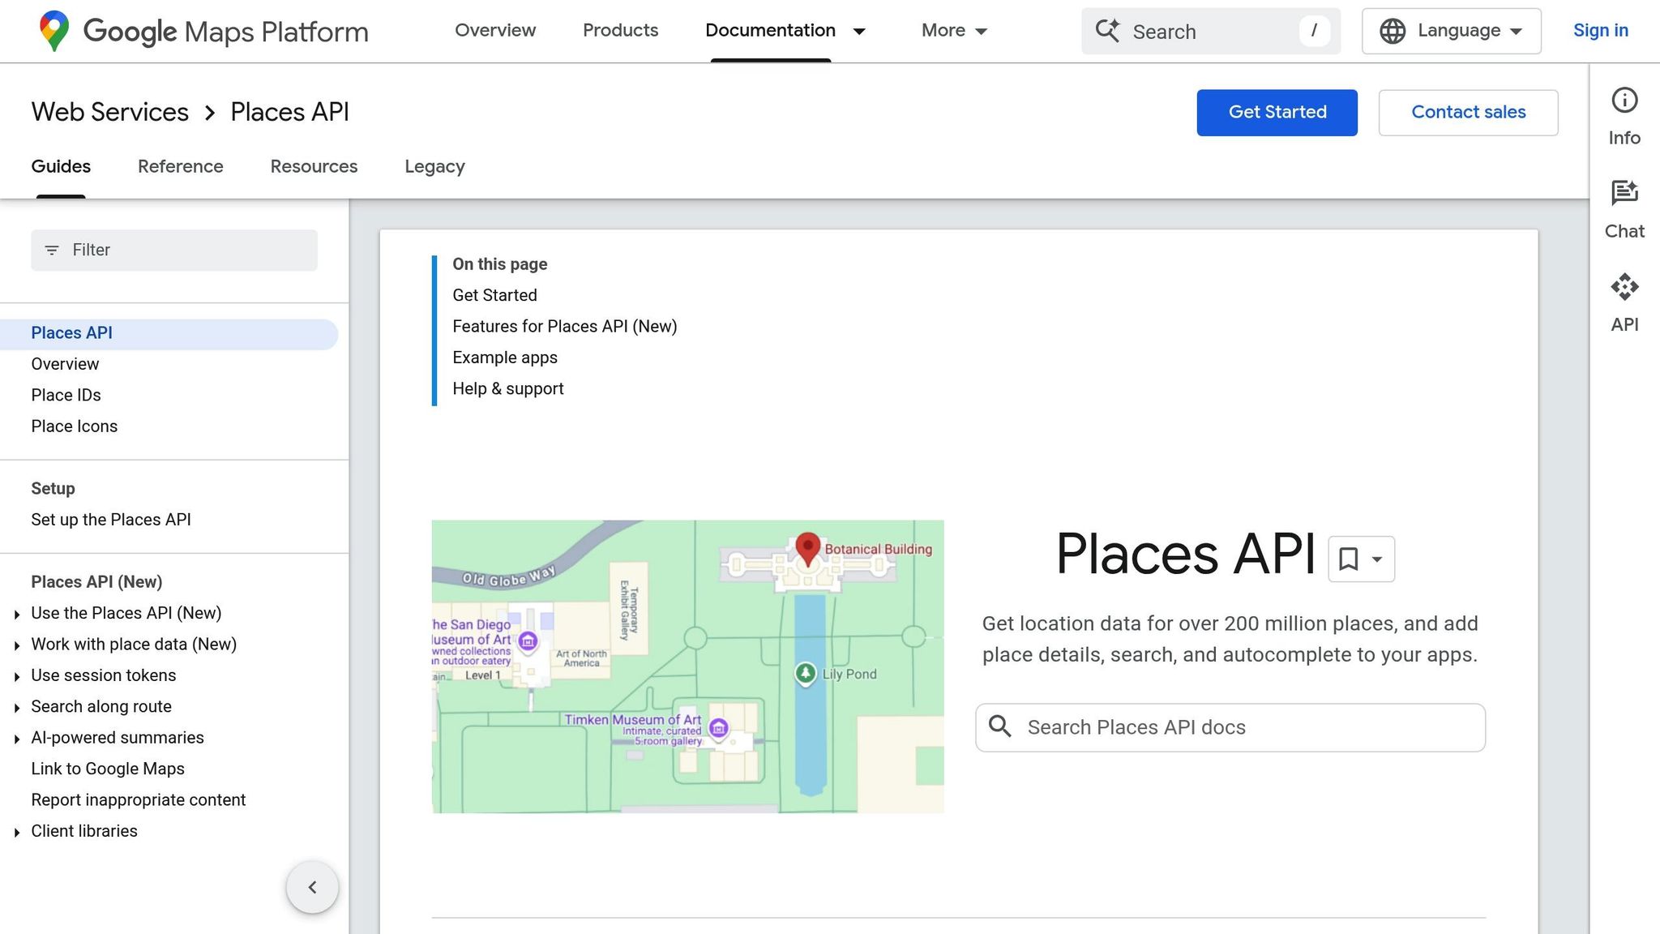
Task: Open the Contact sales page
Action: pyautogui.click(x=1468, y=112)
